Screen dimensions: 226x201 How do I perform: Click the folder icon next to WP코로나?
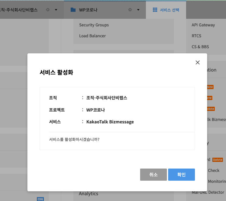(73, 10)
